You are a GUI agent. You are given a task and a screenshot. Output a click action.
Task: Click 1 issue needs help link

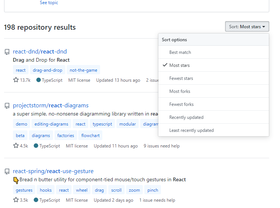pos(157,200)
